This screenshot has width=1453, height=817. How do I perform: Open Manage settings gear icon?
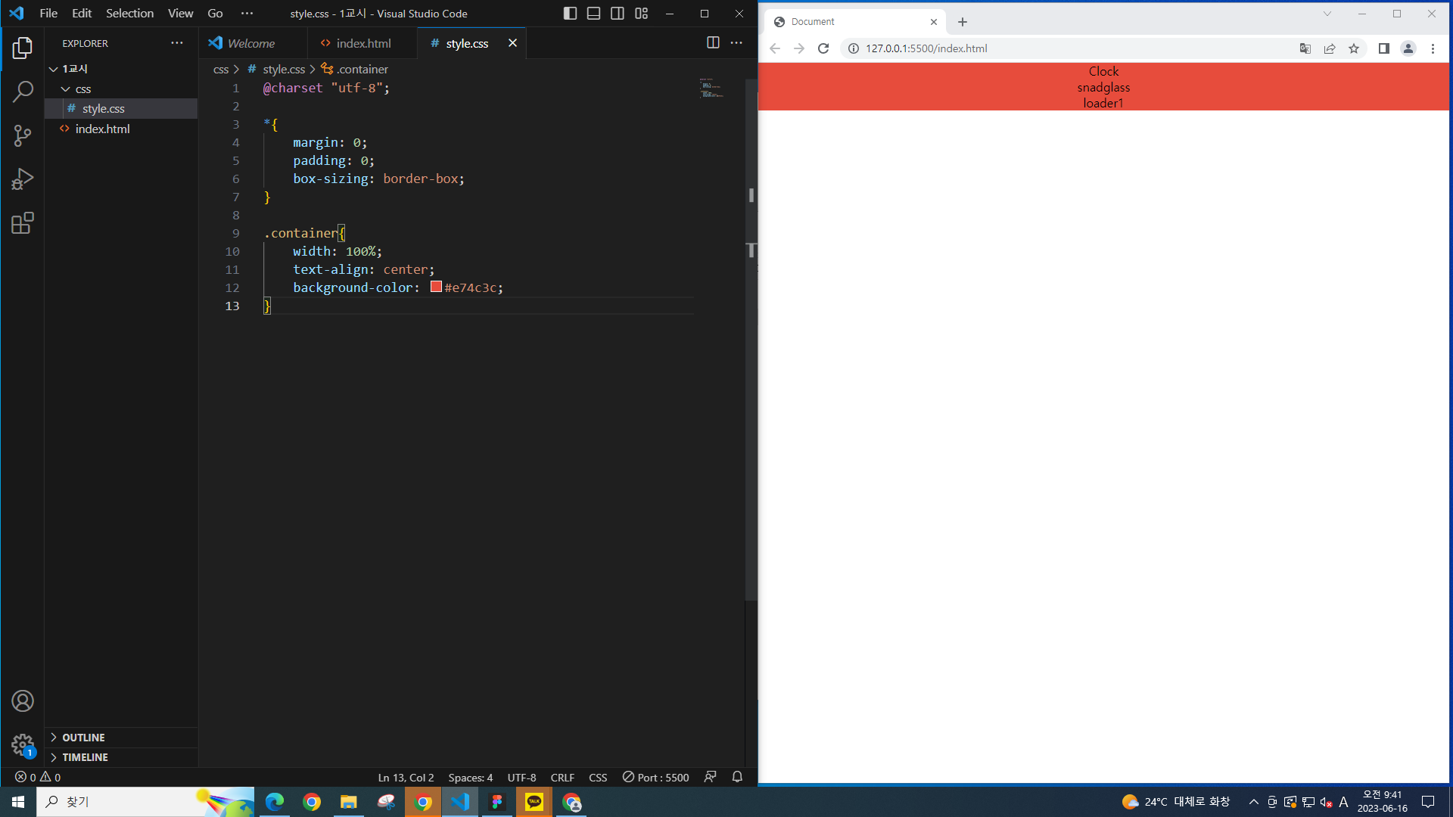(x=23, y=745)
